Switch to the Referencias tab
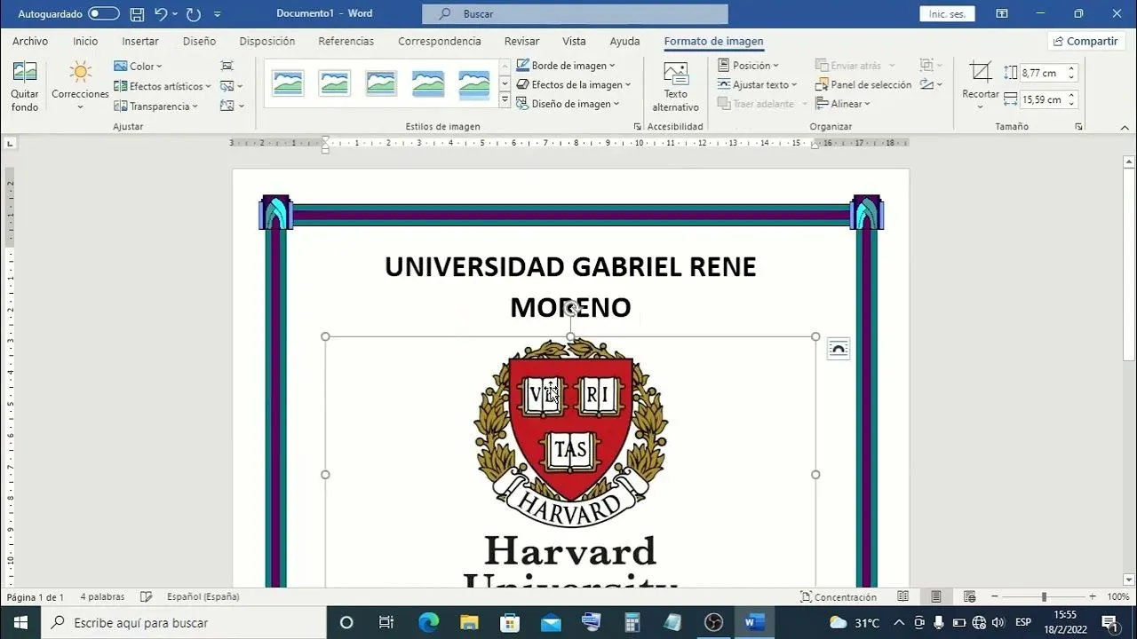The height and width of the screenshot is (639, 1137). pos(346,42)
